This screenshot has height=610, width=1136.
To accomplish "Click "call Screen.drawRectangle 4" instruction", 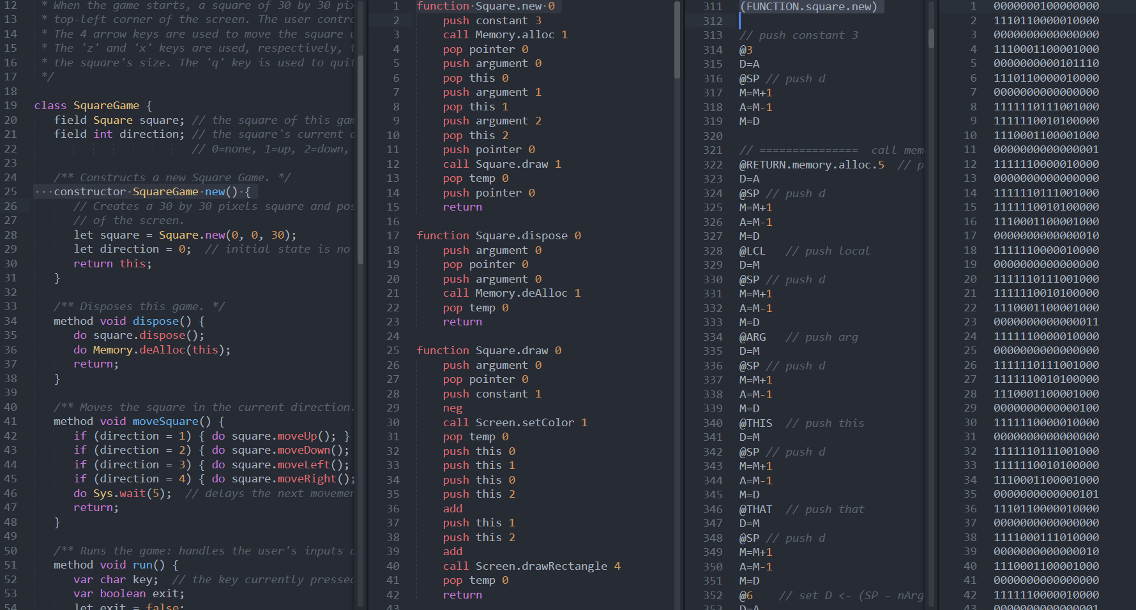I will [x=530, y=565].
